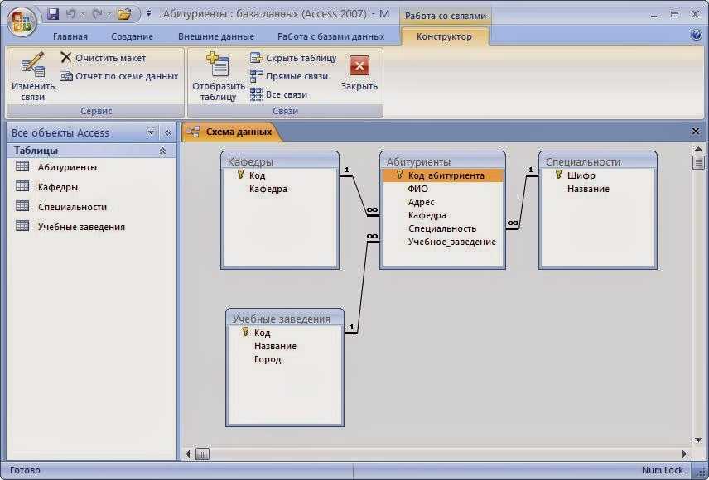The image size is (709, 480).
Task: Click the Кафедры table title bar
Action: (280, 161)
